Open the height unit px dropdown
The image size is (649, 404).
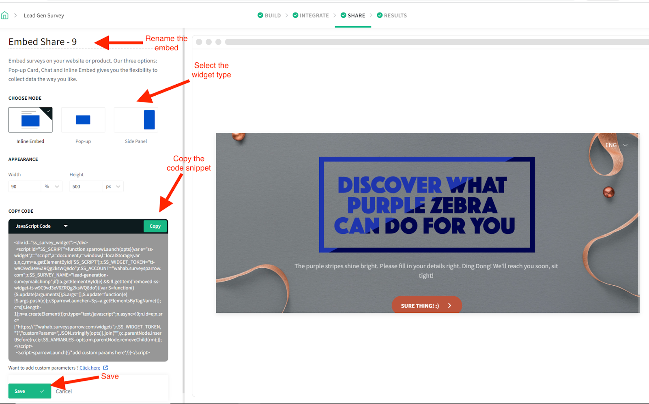[x=113, y=186]
